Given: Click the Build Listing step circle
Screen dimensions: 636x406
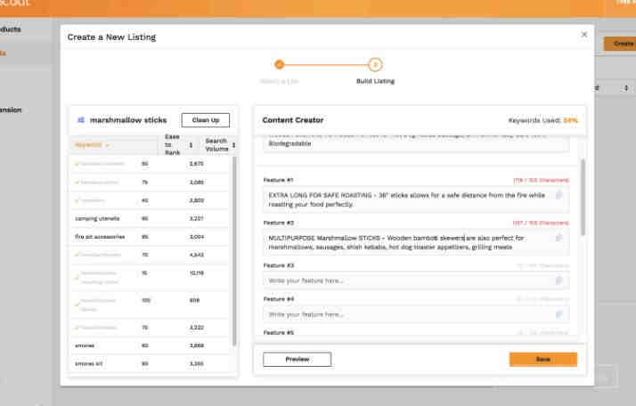Looking at the screenshot, I should coord(375,64).
